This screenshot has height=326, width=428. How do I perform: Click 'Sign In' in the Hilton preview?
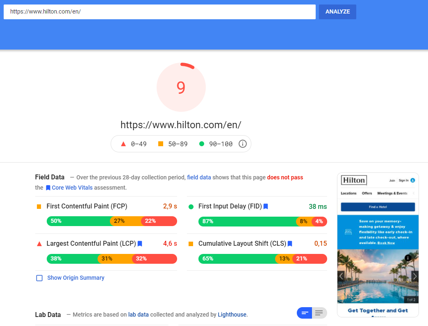403,181
